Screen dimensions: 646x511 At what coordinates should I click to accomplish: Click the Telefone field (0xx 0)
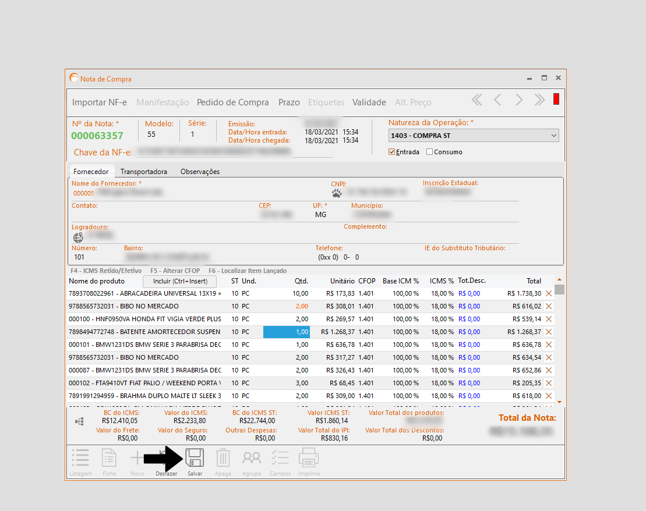[338, 257]
